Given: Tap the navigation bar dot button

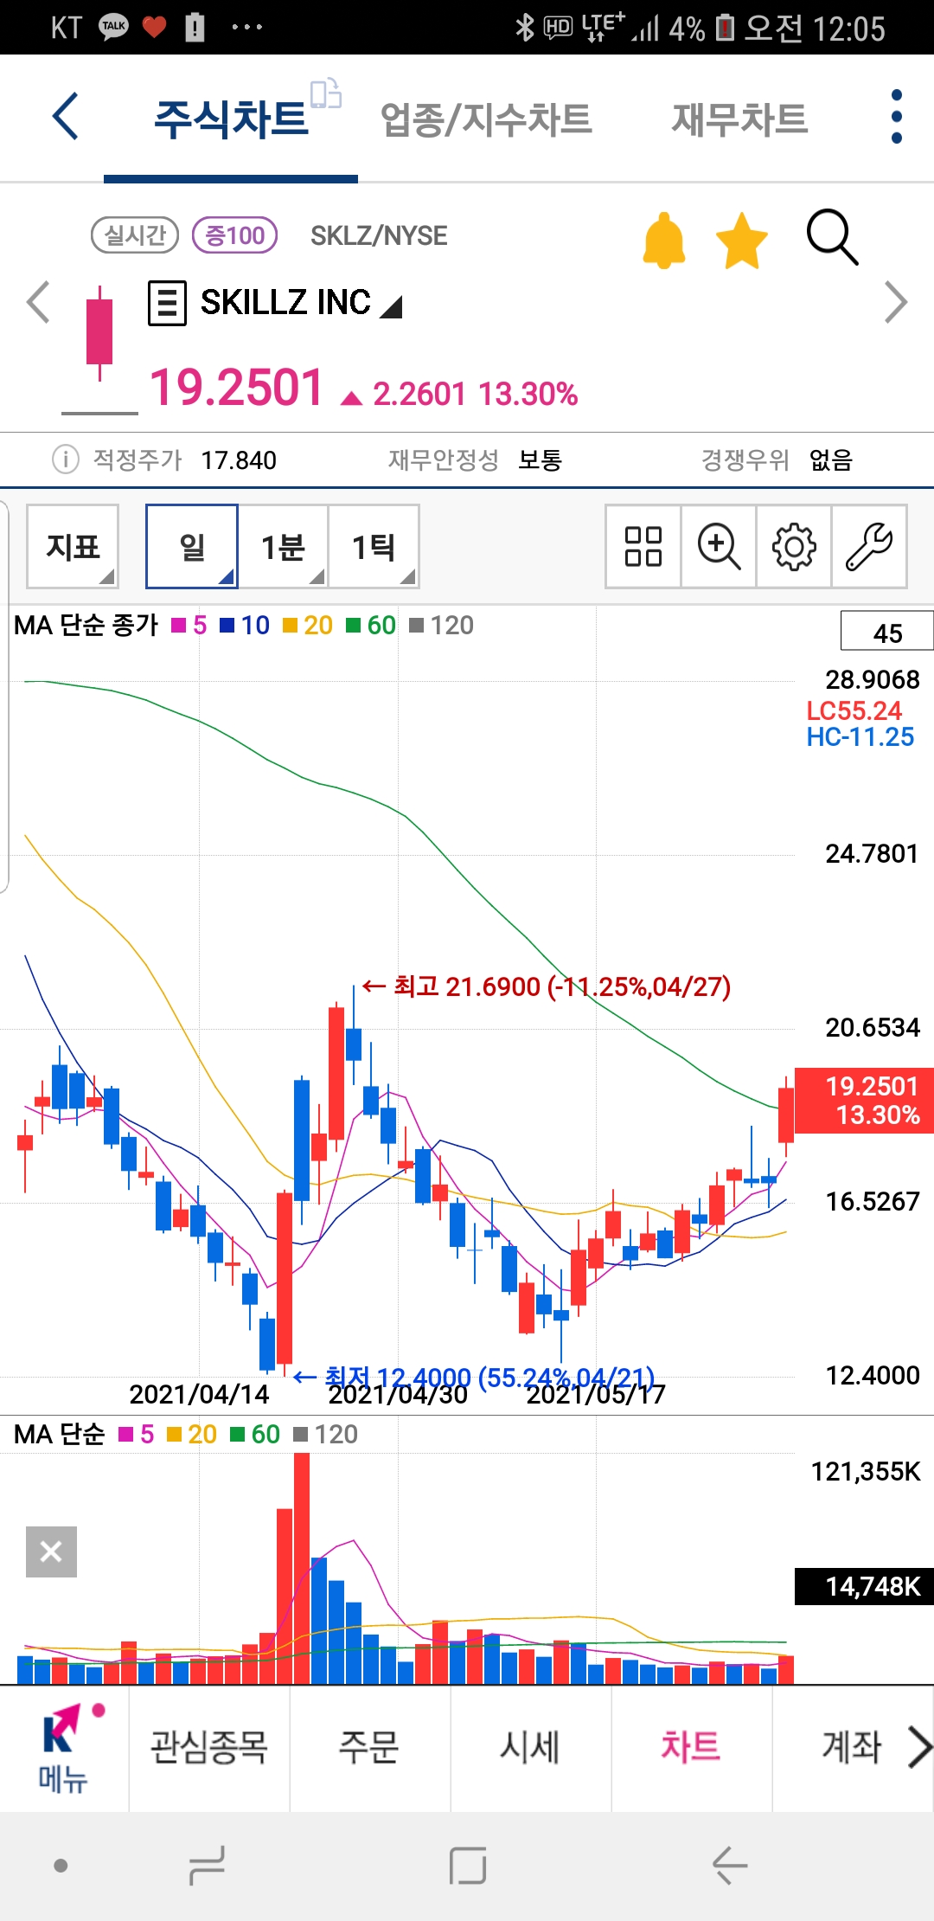Looking at the screenshot, I should (61, 1866).
